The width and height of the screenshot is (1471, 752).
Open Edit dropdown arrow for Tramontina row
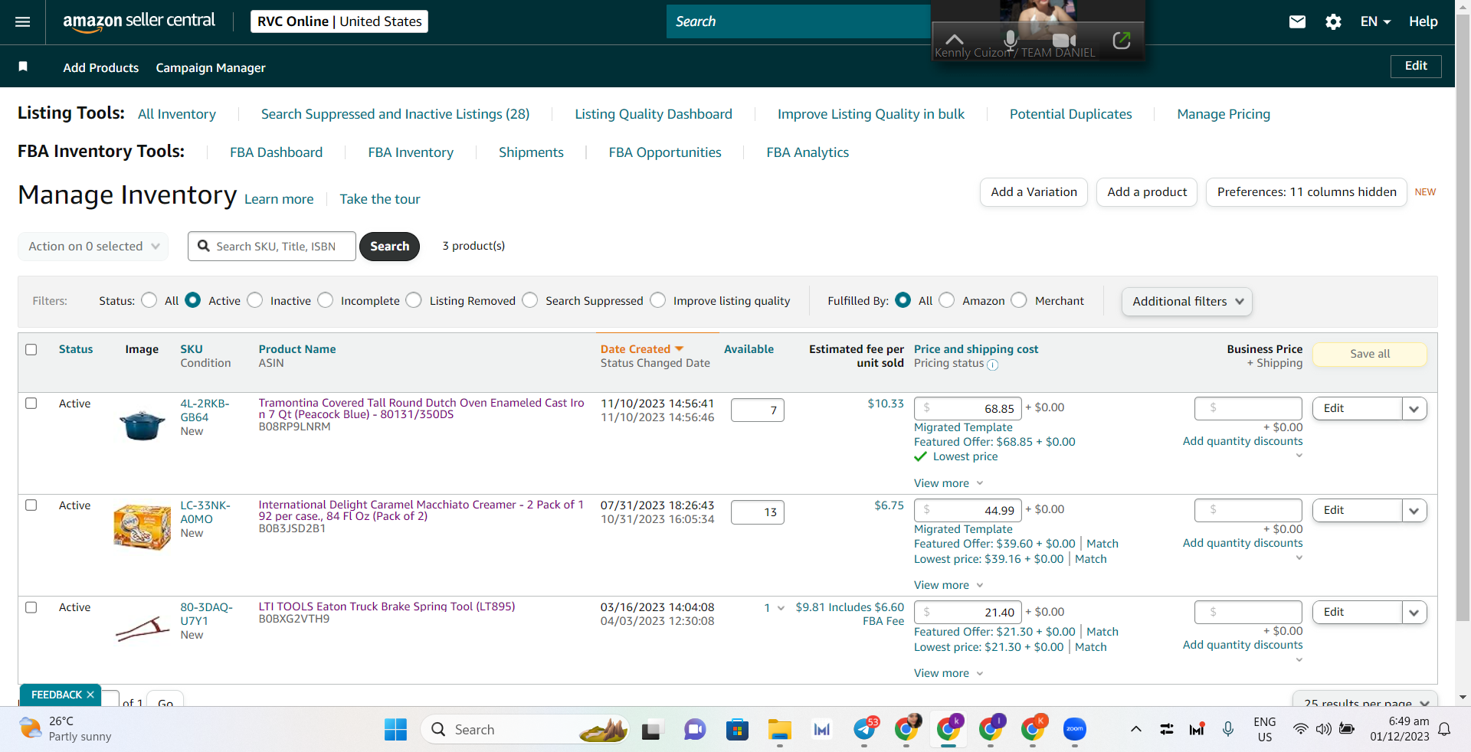[x=1414, y=408]
